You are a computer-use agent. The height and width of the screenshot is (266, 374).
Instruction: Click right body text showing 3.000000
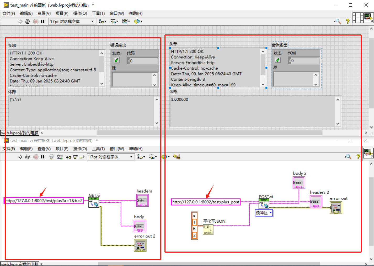point(180,100)
